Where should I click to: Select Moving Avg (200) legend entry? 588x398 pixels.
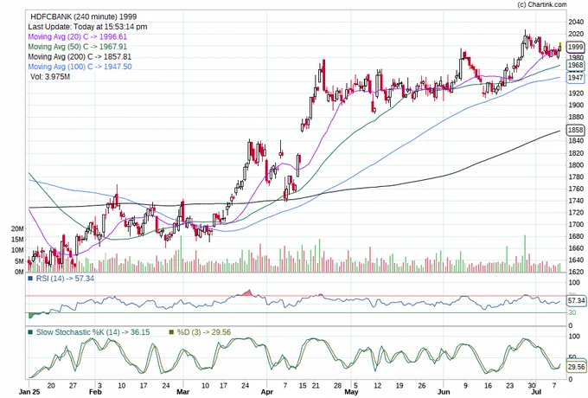80,56
